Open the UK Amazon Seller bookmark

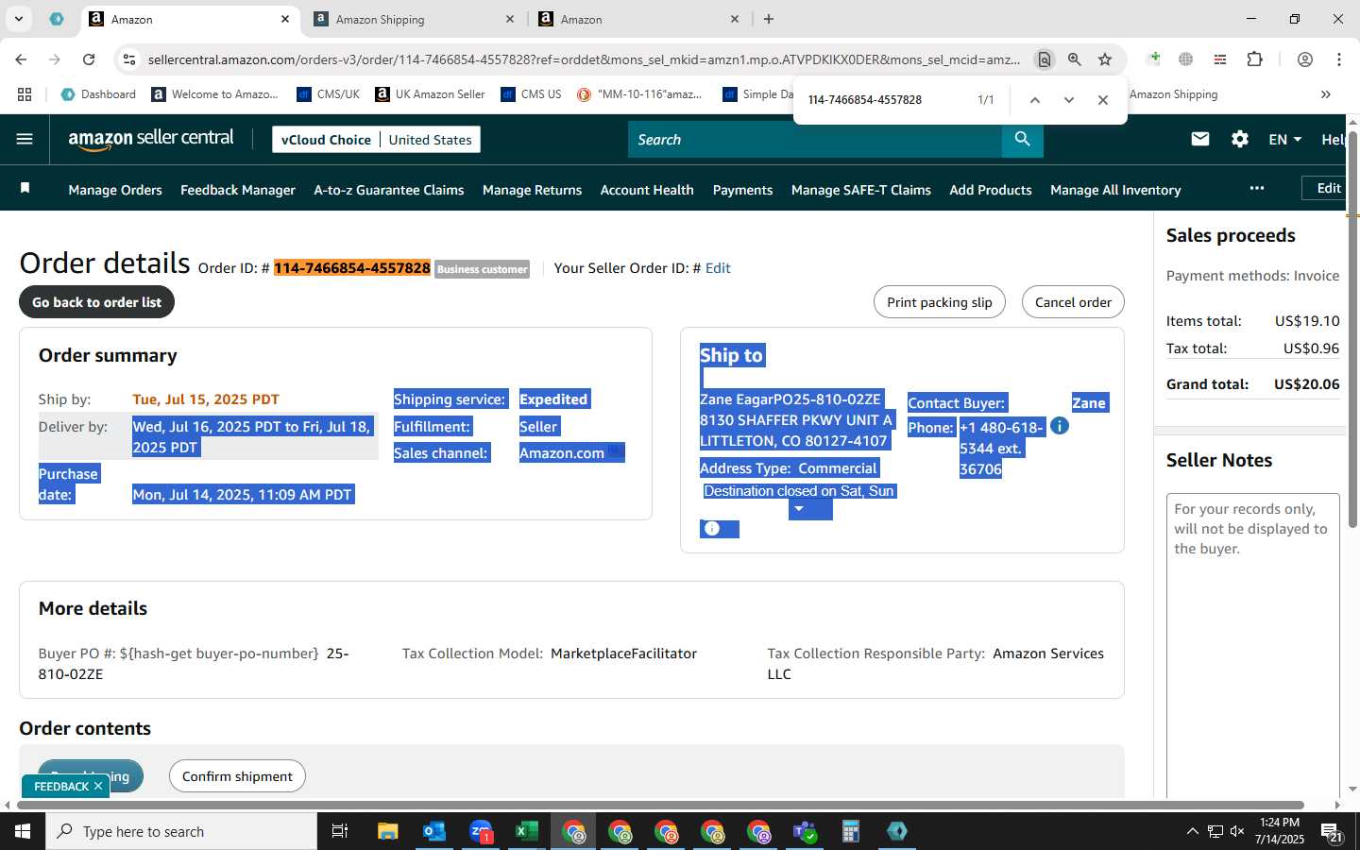coord(430,94)
